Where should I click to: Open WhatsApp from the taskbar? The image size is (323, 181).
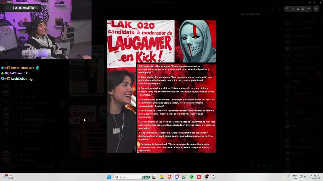click(x=184, y=177)
